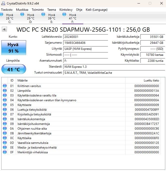Open the Teema menu

pyautogui.click(x=51, y=10)
